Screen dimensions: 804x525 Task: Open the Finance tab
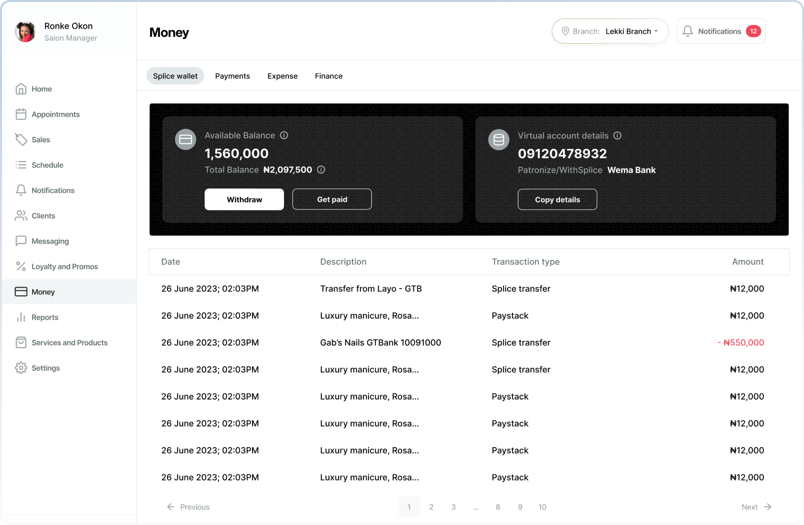coord(328,76)
